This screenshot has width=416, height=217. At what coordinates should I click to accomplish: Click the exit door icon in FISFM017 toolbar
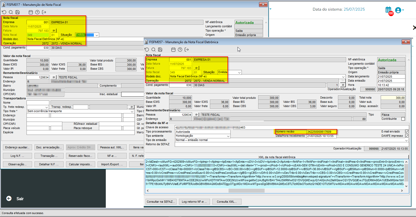(x=44, y=12)
